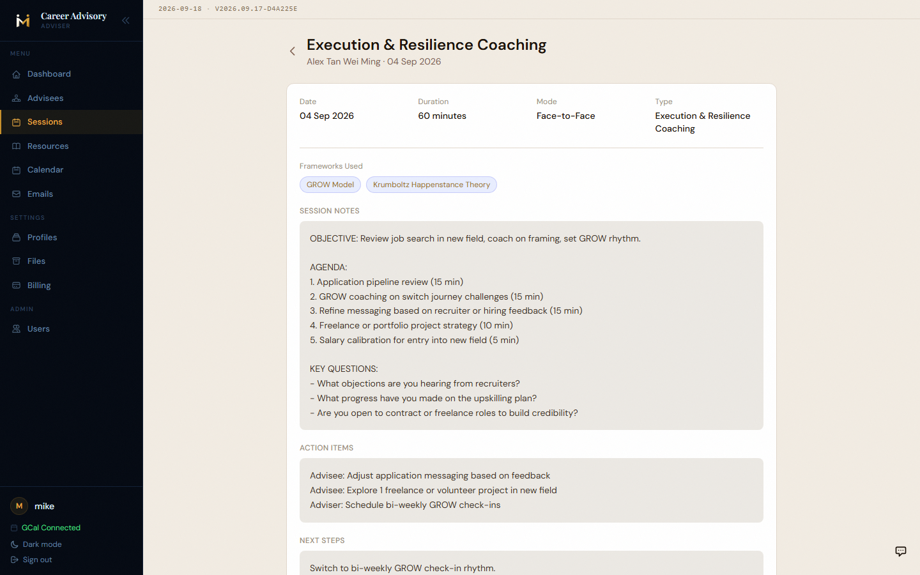Open the Resources menu item
The image size is (920, 575).
click(72, 146)
